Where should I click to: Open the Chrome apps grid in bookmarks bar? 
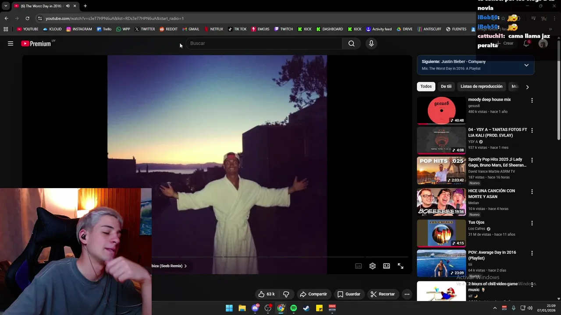tap(6, 29)
